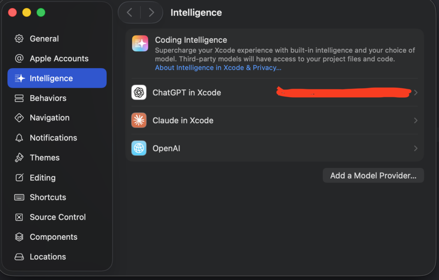
Task: Click the Claude in Xcode starburst icon
Action: pyautogui.click(x=139, y=120)
